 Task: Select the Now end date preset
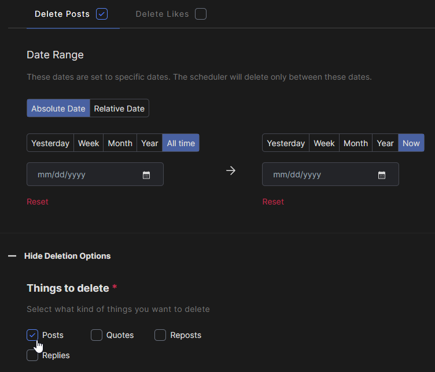411,143
